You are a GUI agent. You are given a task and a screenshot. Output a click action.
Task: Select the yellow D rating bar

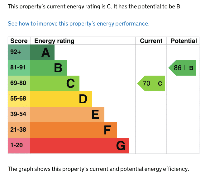(x=61, y=99)
